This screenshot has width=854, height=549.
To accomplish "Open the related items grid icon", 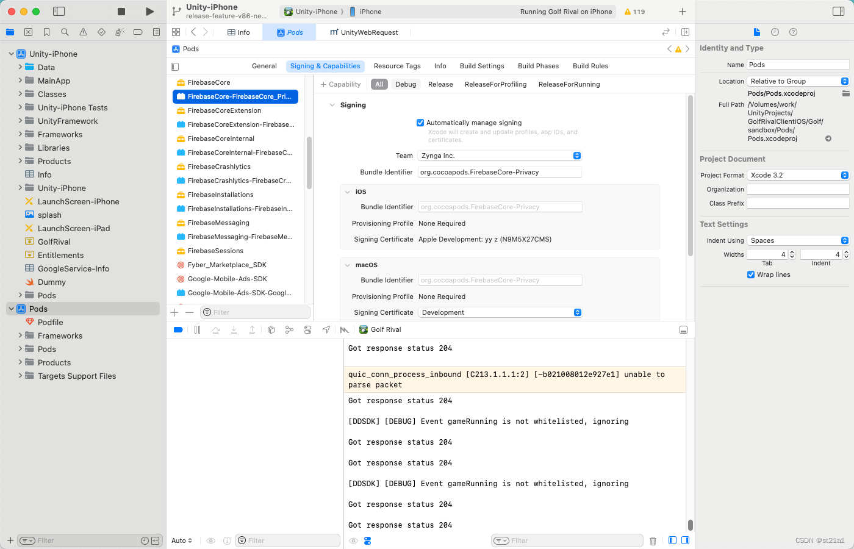I will point(176,32).
